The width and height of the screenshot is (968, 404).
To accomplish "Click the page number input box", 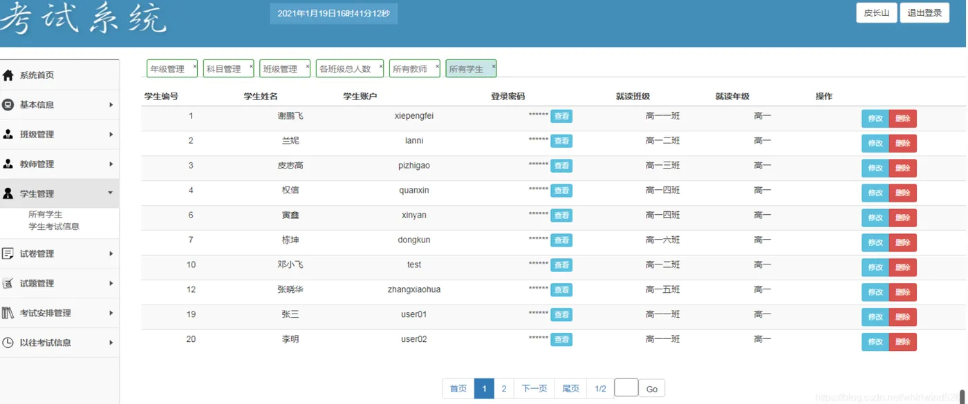I will 626,387.
